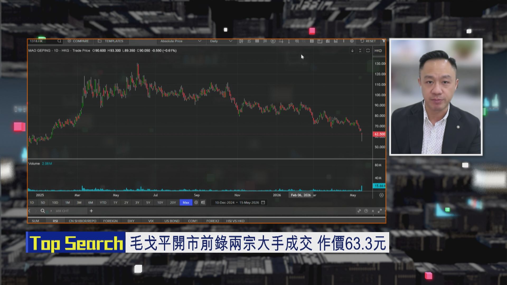Switch to the CN SHIBOR/REPO tab
The width and height of the screenshot is (507, 285).
(x=82, y=221)
